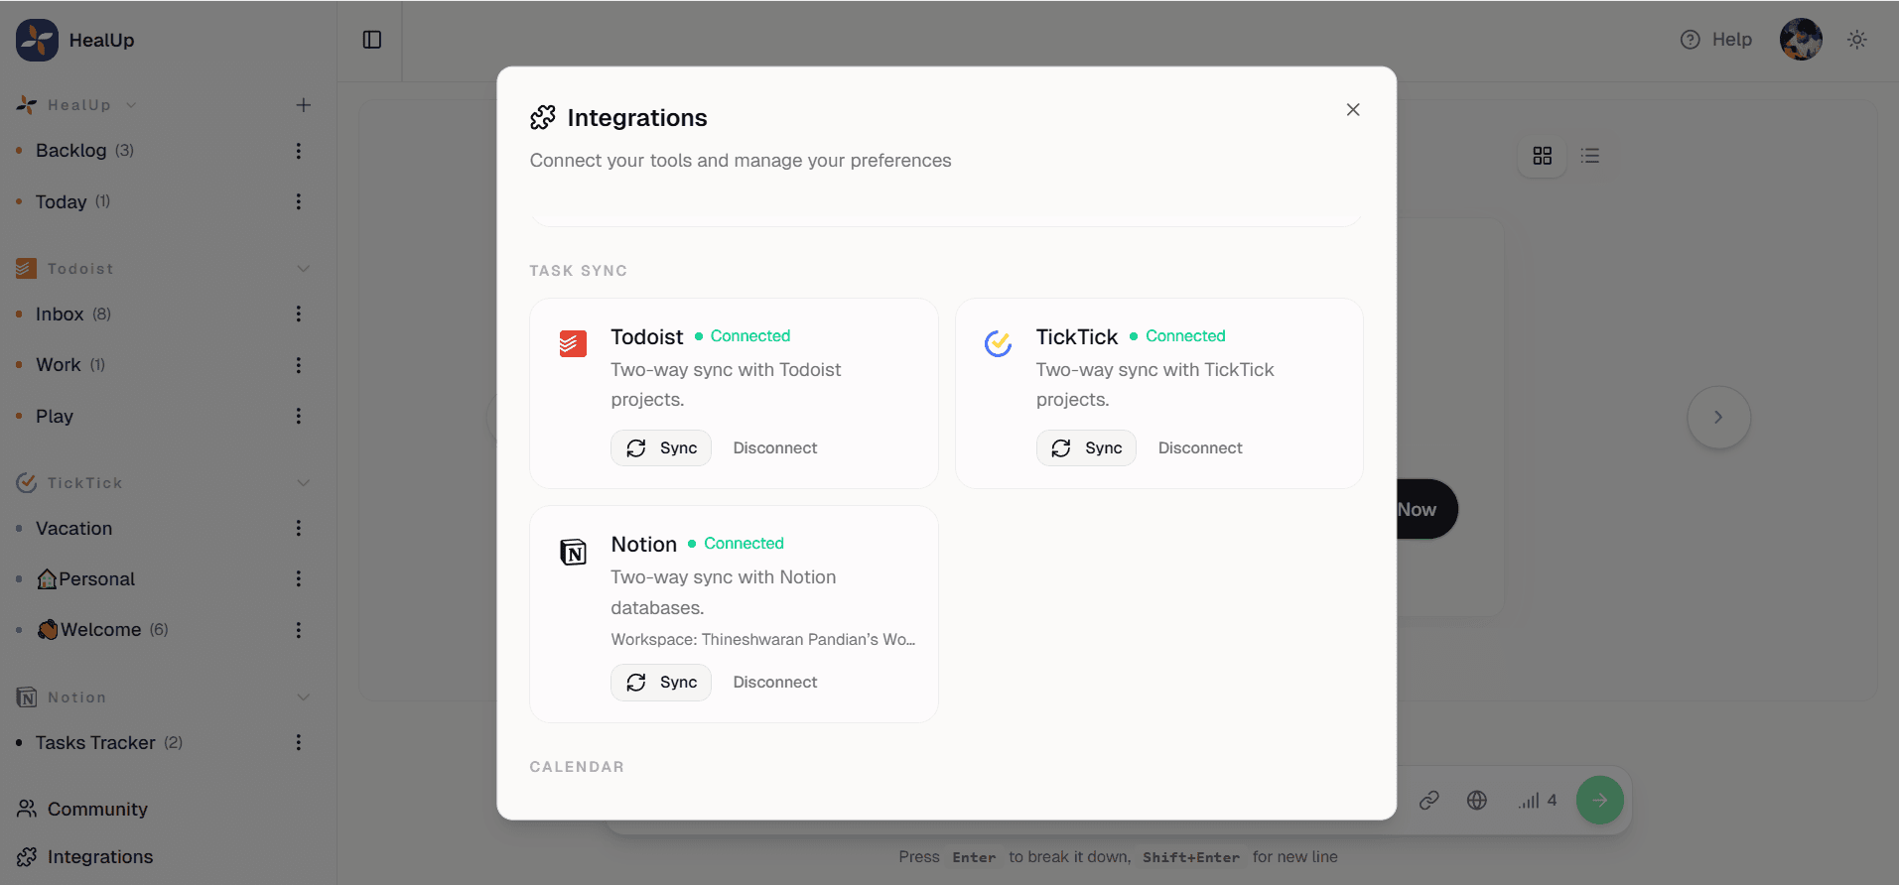This screenshot has height=885, width=1899.
Task: Click the TickTick Connected status label
Action: pos(1185,336)
